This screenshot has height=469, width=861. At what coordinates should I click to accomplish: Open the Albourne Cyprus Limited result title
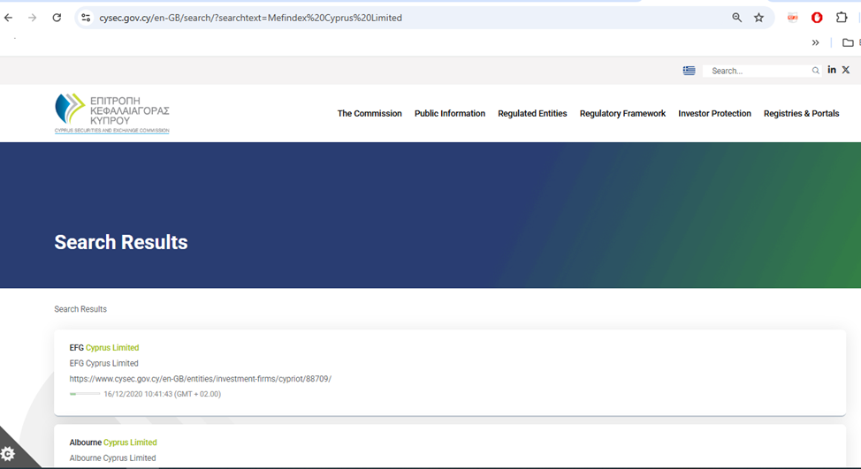(113, 443)
